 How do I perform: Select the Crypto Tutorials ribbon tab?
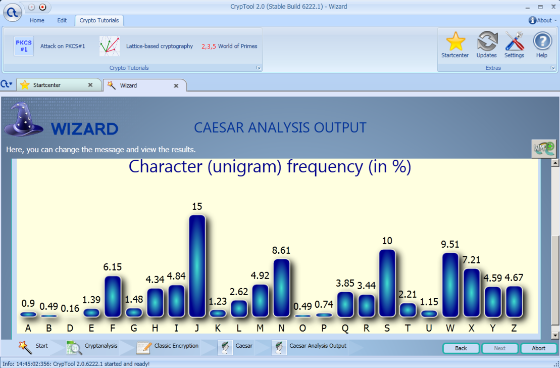pos(99,20)
